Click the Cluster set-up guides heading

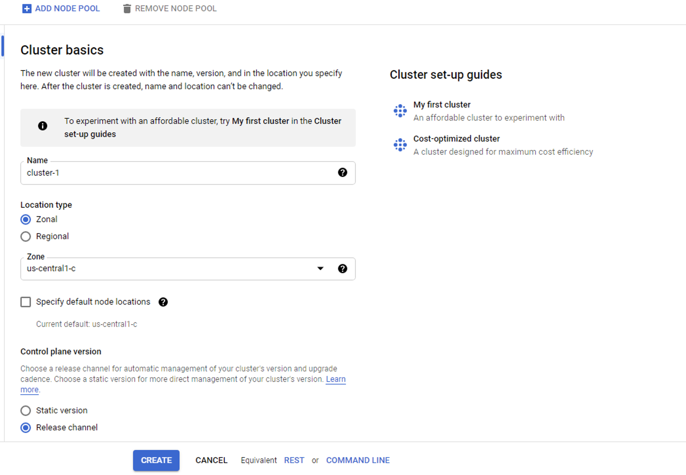point(446,75)
